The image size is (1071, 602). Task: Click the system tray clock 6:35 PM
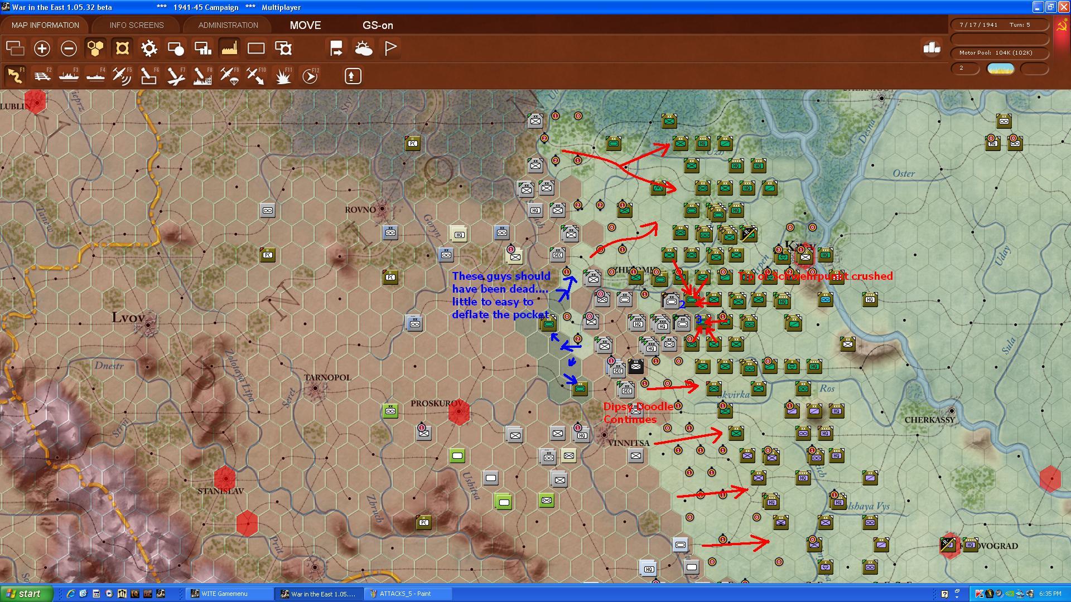point(1050,594)
